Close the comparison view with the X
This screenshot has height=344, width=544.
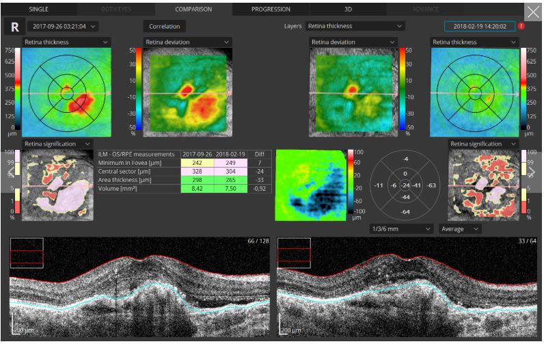point(532,12)
